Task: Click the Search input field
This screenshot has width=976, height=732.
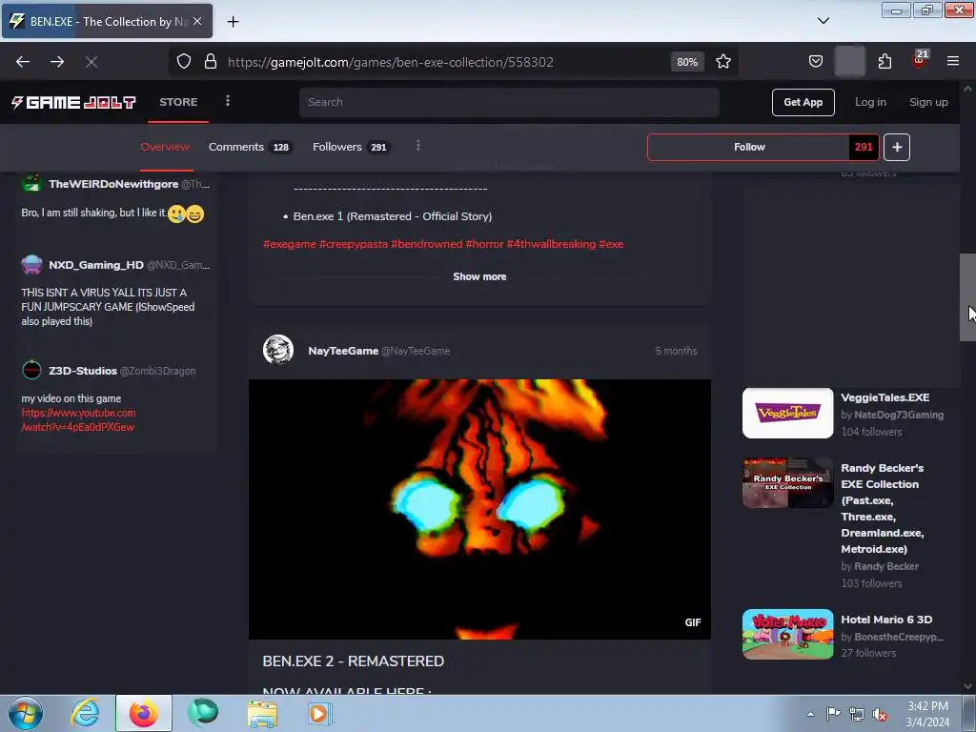Action: 509,102
